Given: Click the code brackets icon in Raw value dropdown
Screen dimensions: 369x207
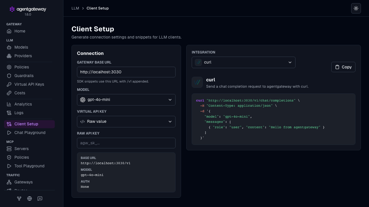Looking at the screenshot, I should click(x=82, y=121).
